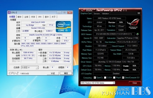153x98 pixels.
Task: Click the 核心电压 value 0.808 V
Action: pyautogui.click(x=49, y=31)
